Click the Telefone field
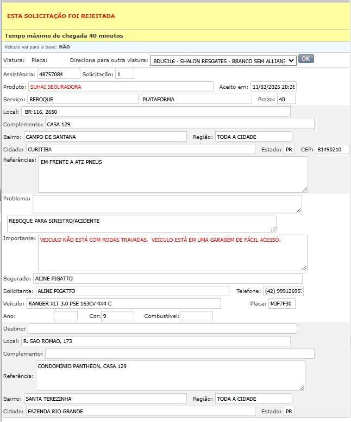 (283, 291)
